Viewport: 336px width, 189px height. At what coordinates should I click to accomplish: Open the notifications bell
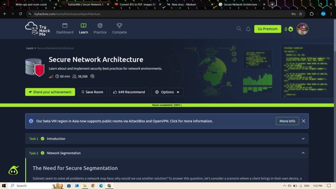click(248, 29)
